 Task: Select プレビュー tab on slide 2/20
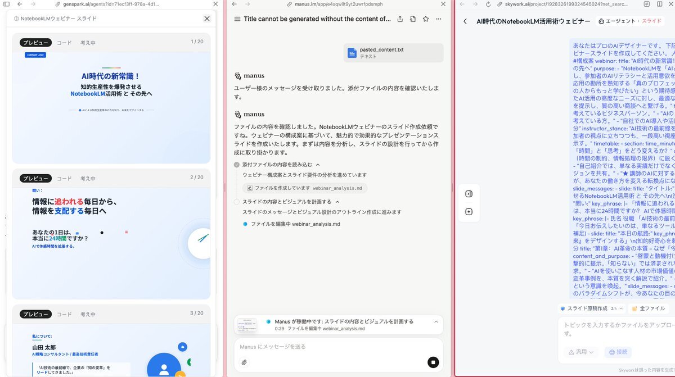[35, 178]
